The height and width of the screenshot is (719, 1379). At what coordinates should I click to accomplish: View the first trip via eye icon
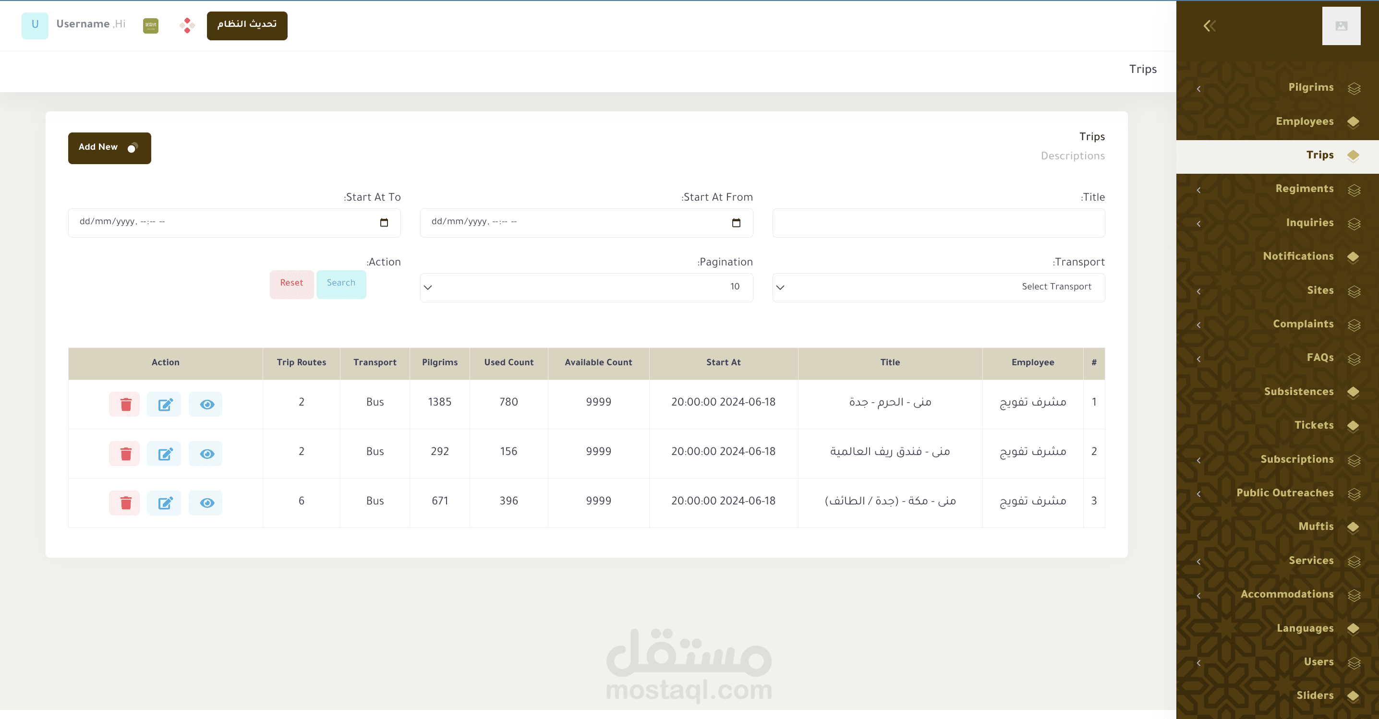click(206, 404)
